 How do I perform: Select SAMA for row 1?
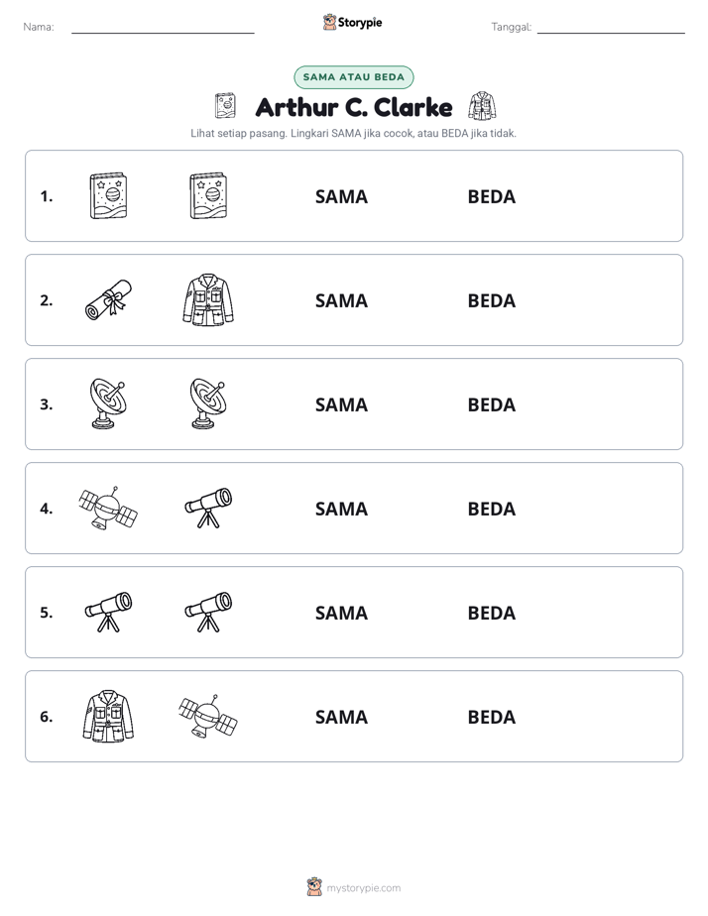tap(341, 197)
